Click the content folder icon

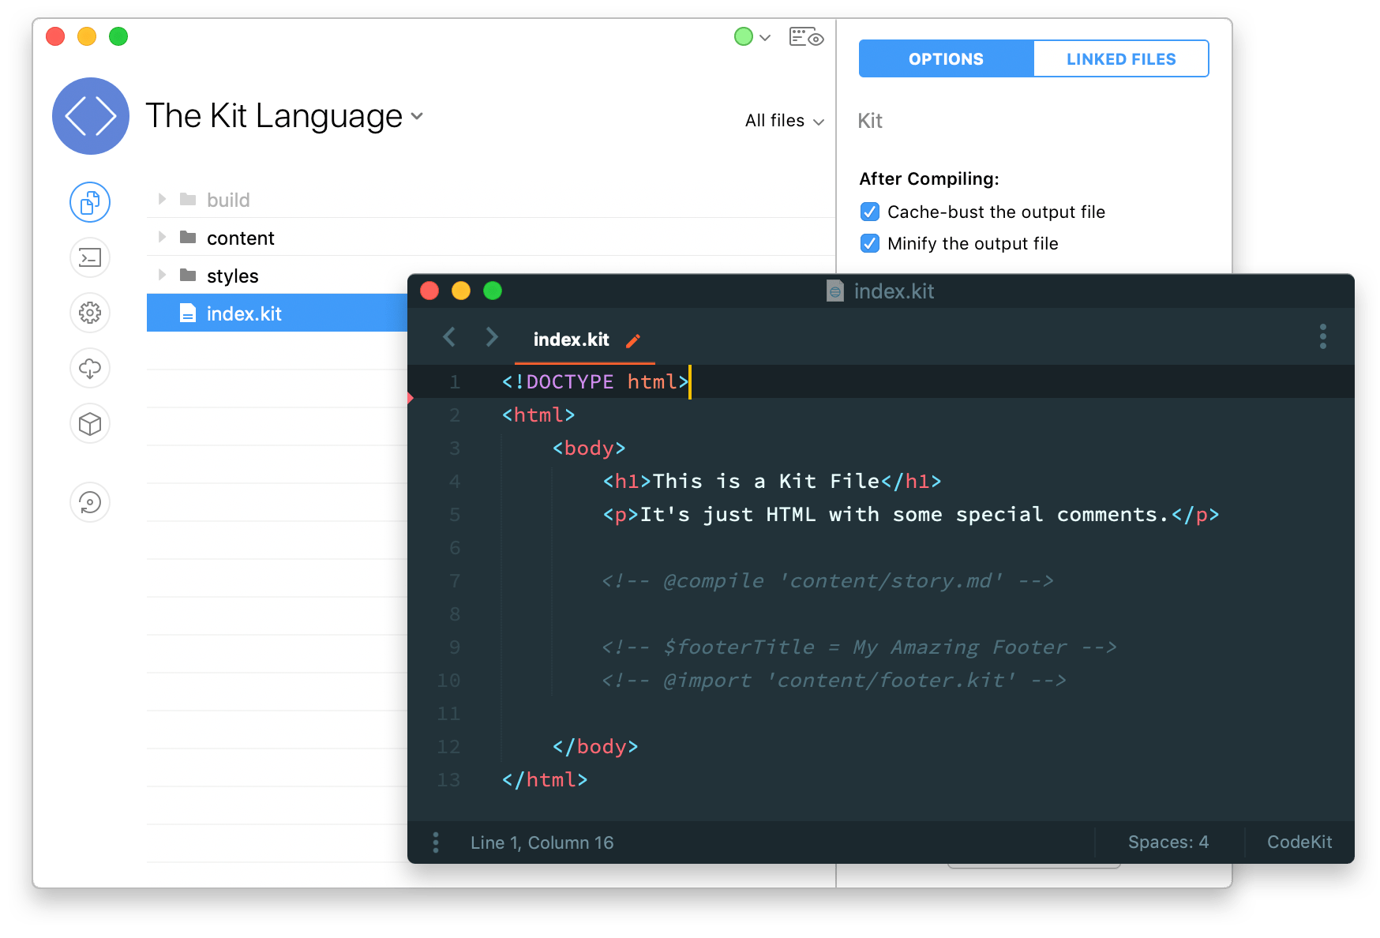pos(188,237)
